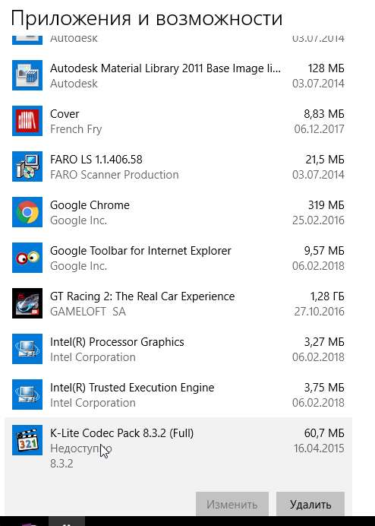Select the Google Toolbar for Internet Explorer row
This screenshot has height=526, width=375.
(178, 258)
